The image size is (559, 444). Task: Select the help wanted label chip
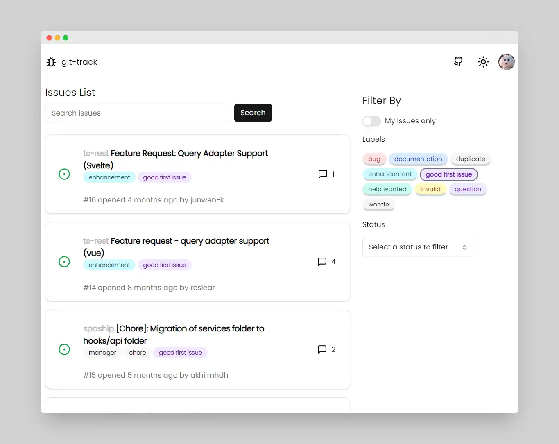387,189
